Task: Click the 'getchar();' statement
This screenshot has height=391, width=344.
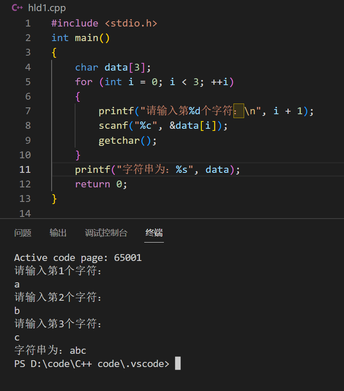Action: [128, 141]
